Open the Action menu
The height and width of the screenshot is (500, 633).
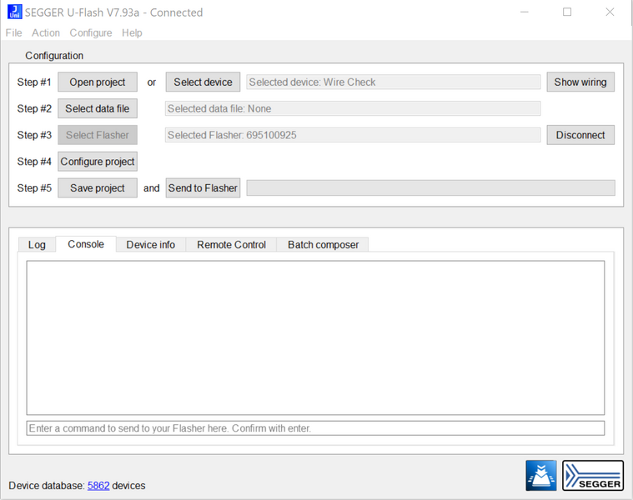pos(46,32)
